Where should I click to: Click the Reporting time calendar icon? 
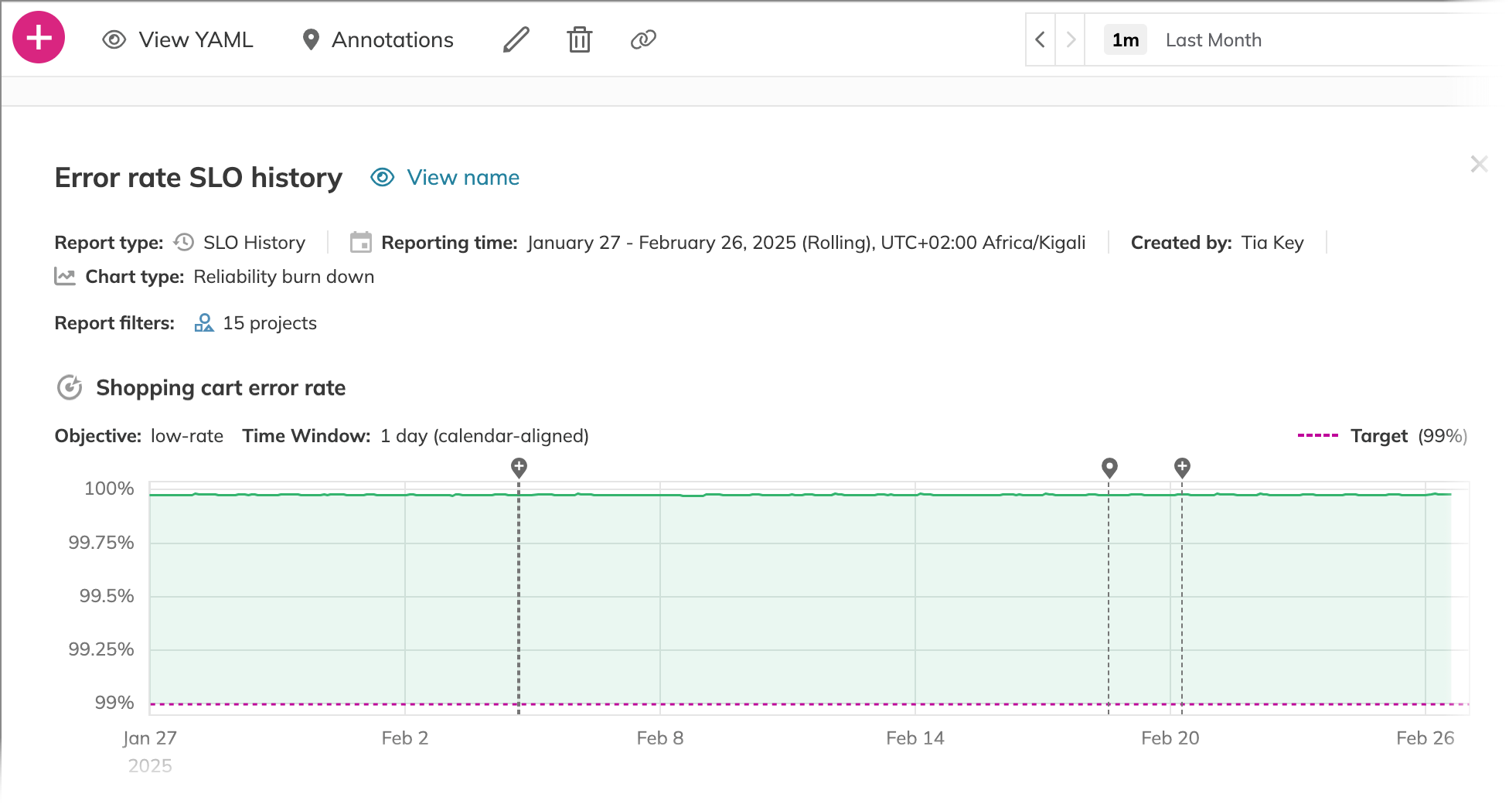pyautogui.click(x=361, y=243)
